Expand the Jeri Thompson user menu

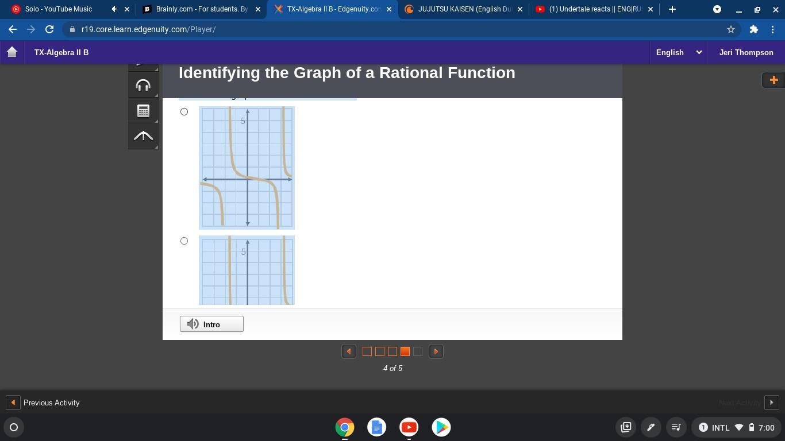pyautogui.click(x=746, y=52)
